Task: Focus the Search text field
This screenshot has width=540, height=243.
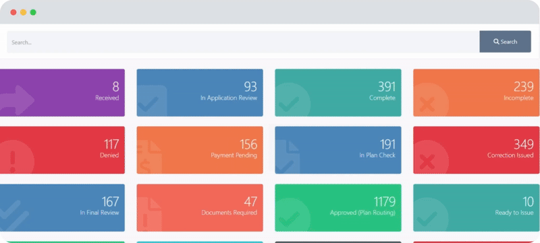Action: [243, 42]
